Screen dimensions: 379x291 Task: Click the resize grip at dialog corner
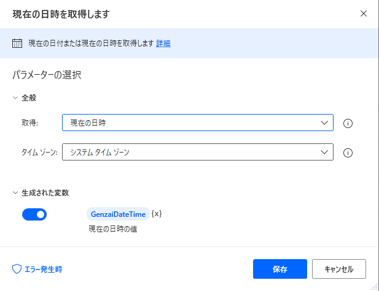click(375, 287)
